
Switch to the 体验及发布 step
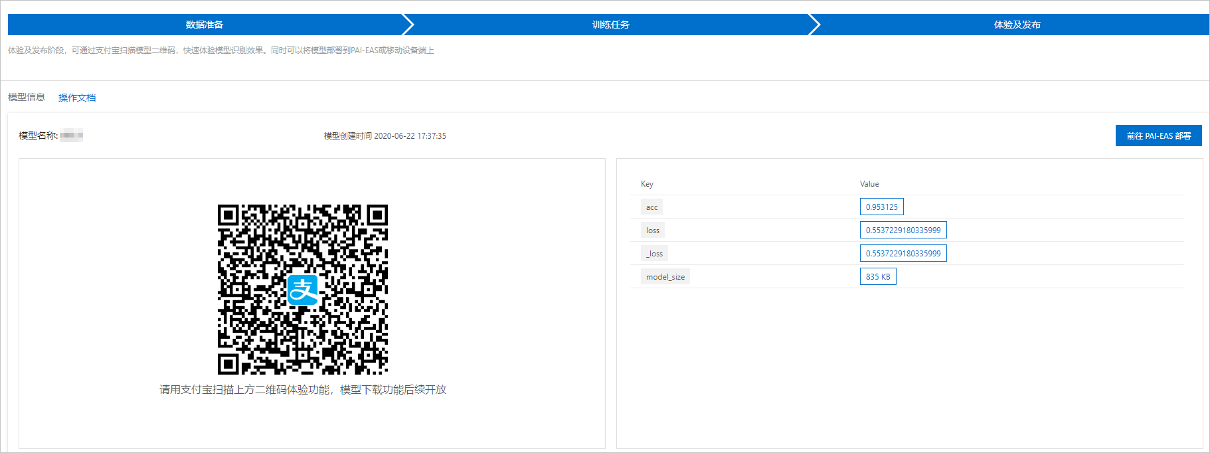pyautogui.click(x=1017, y=25)
